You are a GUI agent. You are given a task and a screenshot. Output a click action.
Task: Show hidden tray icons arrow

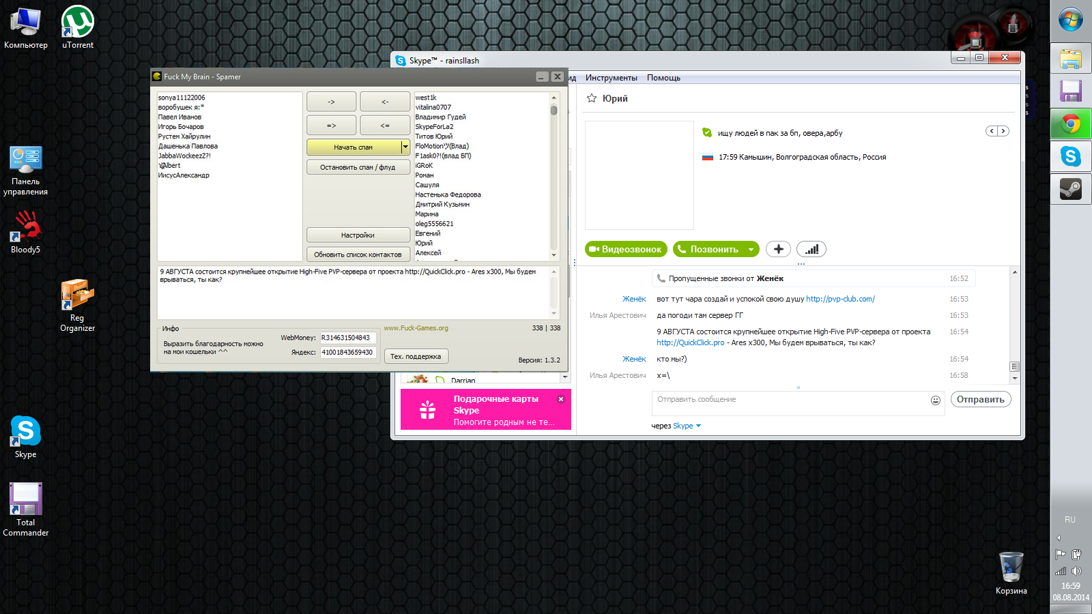point(1059,538)
